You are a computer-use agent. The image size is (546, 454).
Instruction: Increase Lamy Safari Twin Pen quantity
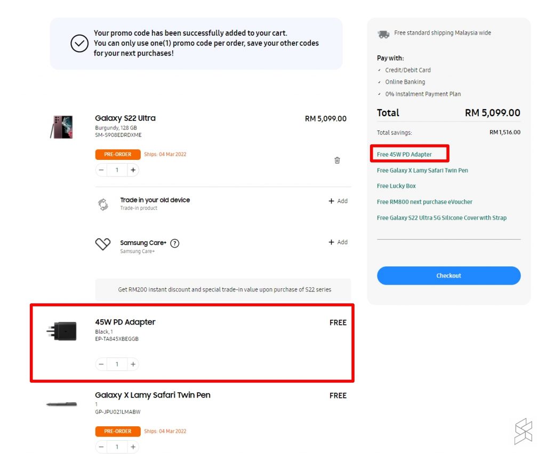tap(133, 447)
